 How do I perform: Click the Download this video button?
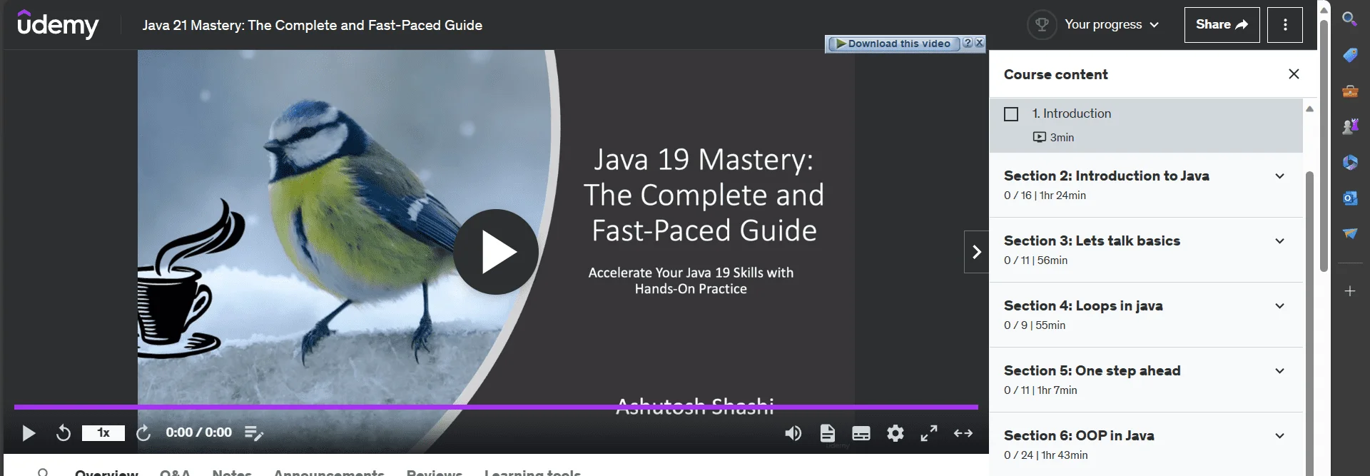pos(893,44)
